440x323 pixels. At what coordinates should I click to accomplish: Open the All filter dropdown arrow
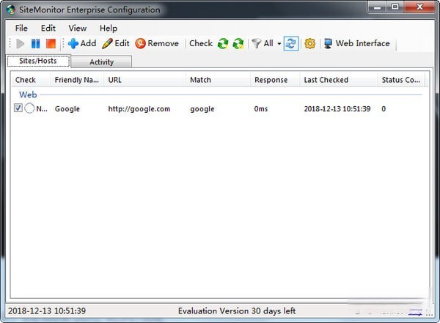click(x=279, y=44)
